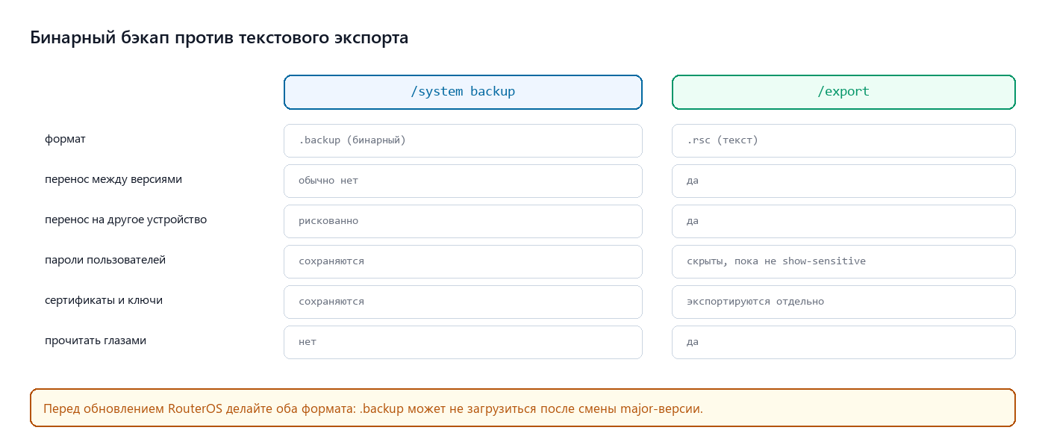Click the row label "прочитать глазами"
1045x448 pixels.
point(96,340)
